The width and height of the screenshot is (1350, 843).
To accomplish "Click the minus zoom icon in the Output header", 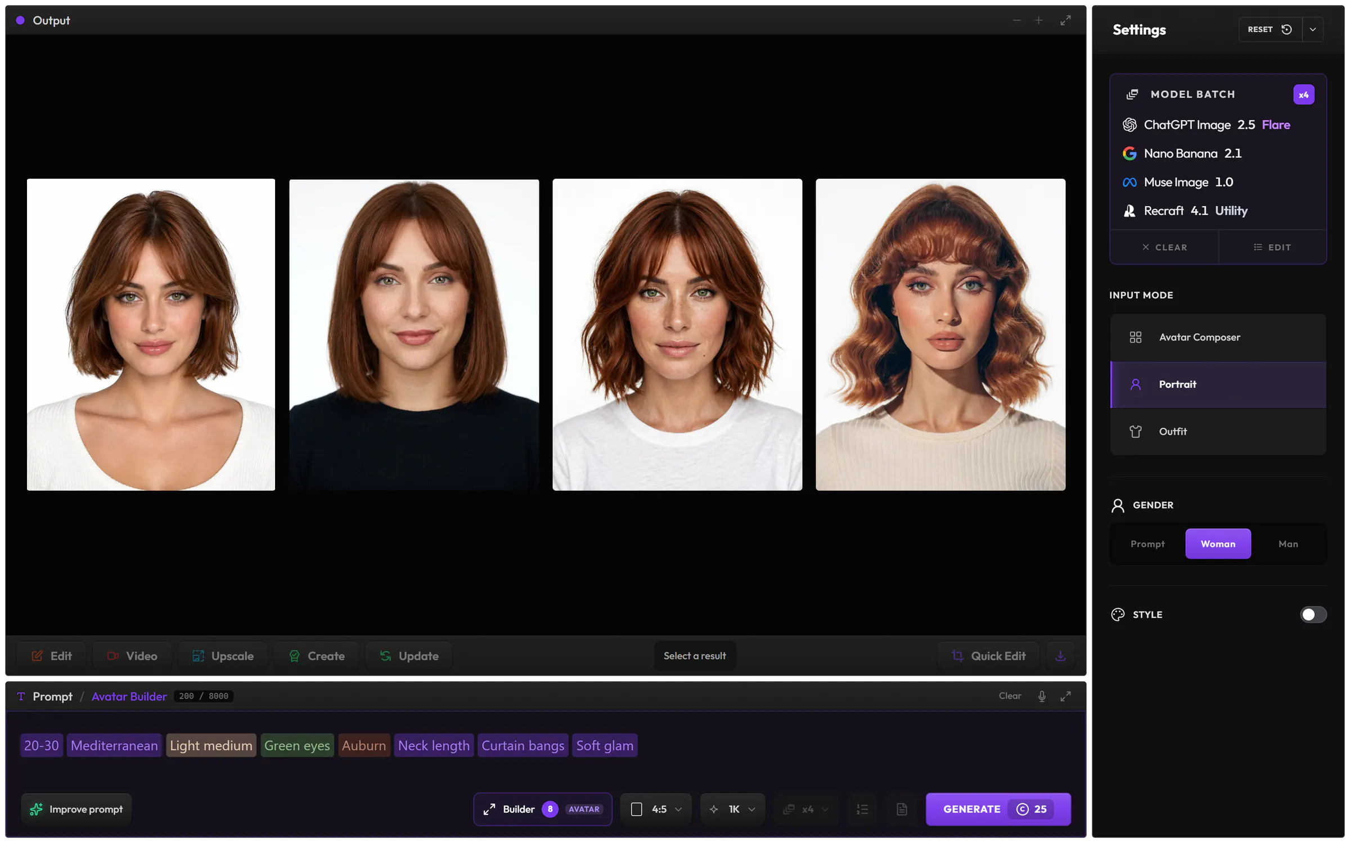I will [x=1016, y=20].
